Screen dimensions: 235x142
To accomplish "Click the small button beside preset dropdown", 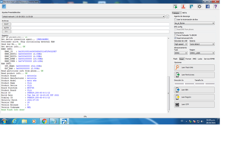I will coord(167,17).
